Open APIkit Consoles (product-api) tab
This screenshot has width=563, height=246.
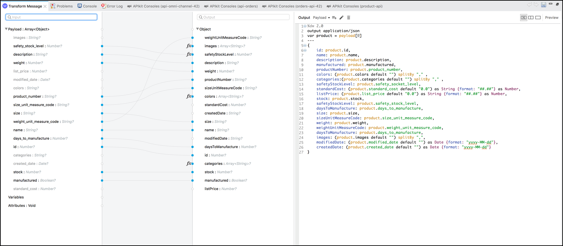354,6
